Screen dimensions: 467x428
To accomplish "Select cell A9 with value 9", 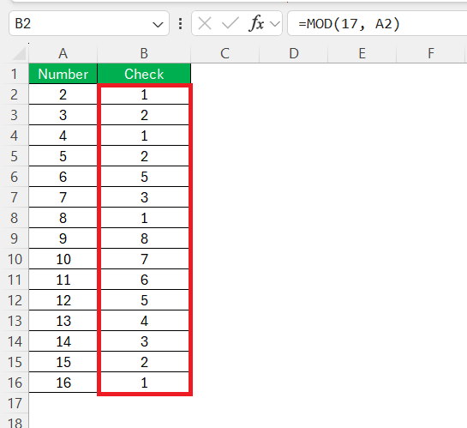I will pos(63,238).
